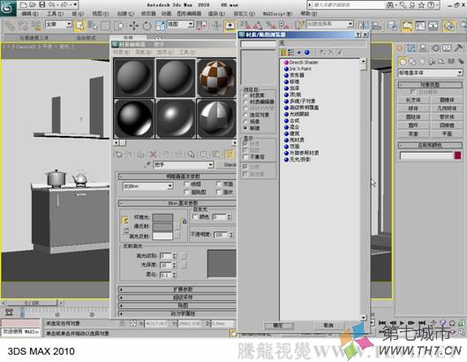Switch to the Display command panel icon

click(447, 48)
